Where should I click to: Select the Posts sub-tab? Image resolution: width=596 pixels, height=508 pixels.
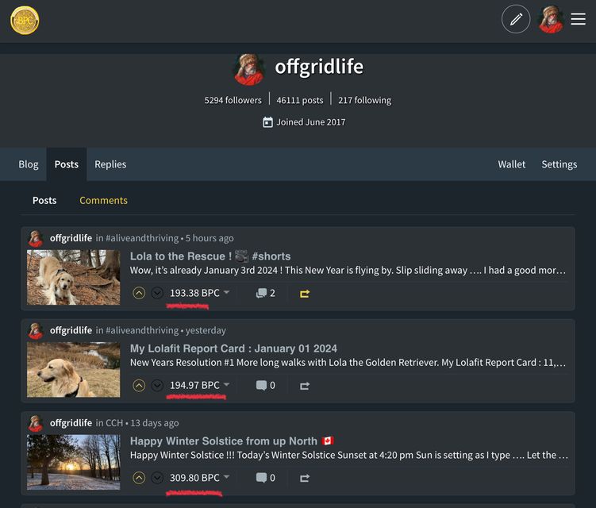[x=44, y=200]
